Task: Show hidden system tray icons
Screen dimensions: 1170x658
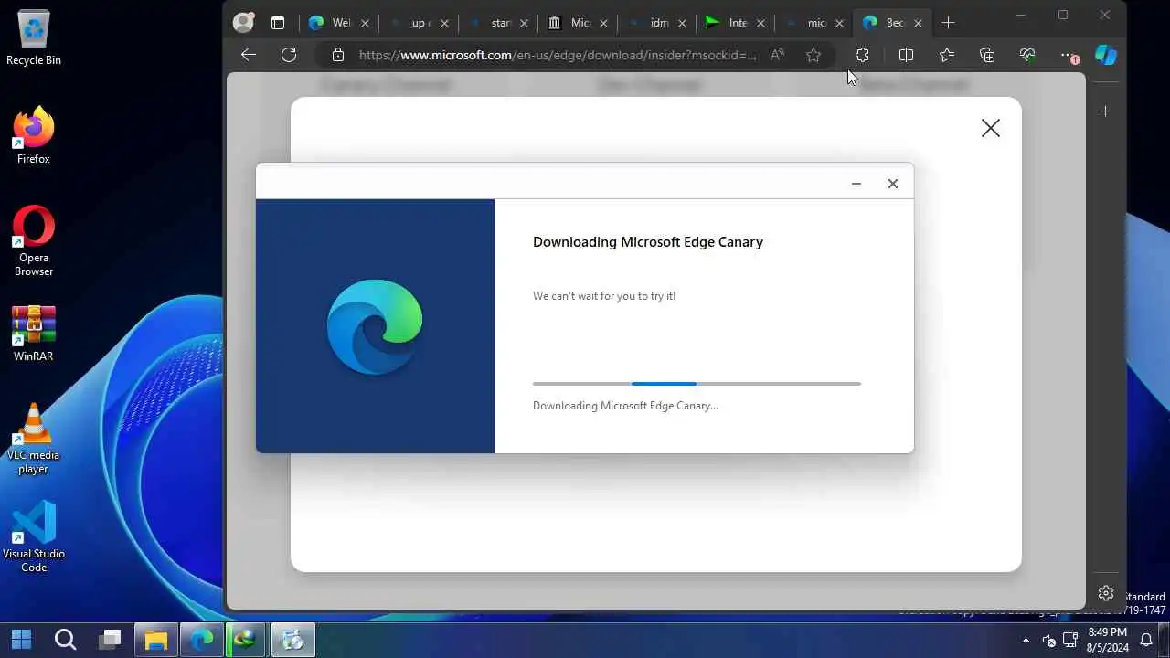Action: (1026, 640)
